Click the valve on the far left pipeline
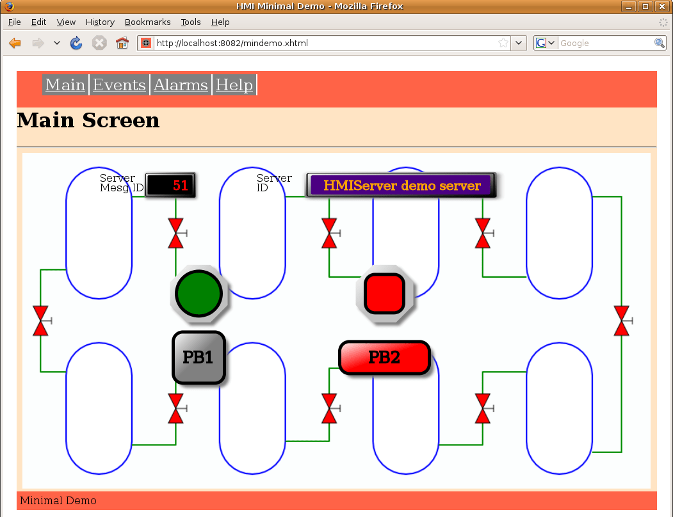This screenshot has width=673, height=517. (x=42, y=320)
